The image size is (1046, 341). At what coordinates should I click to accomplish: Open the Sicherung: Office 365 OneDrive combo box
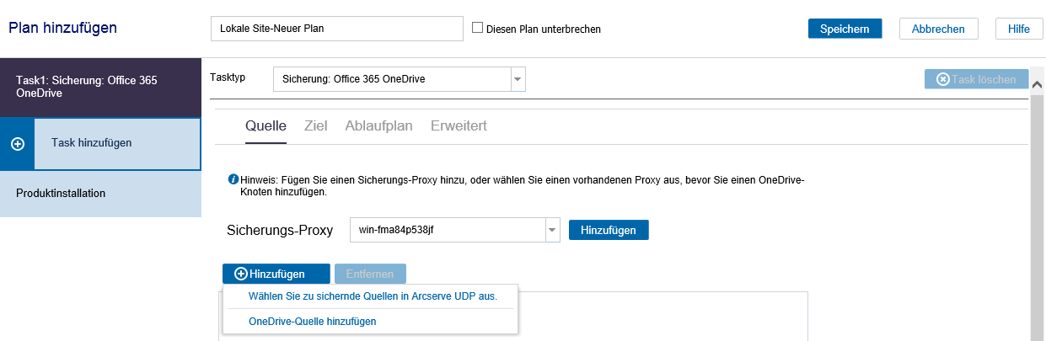tap(400, 79)
